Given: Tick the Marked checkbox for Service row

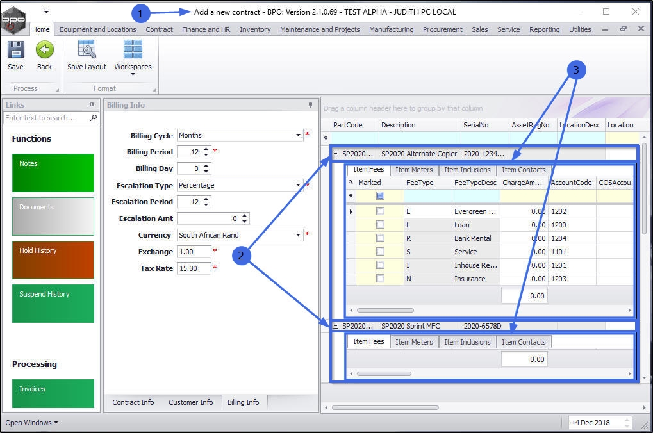Looking at the screenshot, I should click(x=380, y=252).
